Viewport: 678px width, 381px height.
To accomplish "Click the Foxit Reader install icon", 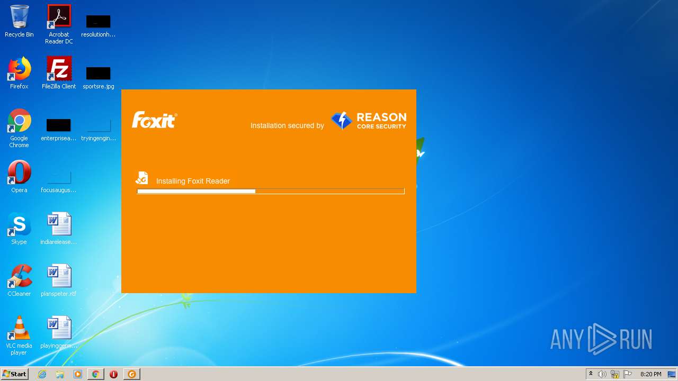I will (141, 178).
